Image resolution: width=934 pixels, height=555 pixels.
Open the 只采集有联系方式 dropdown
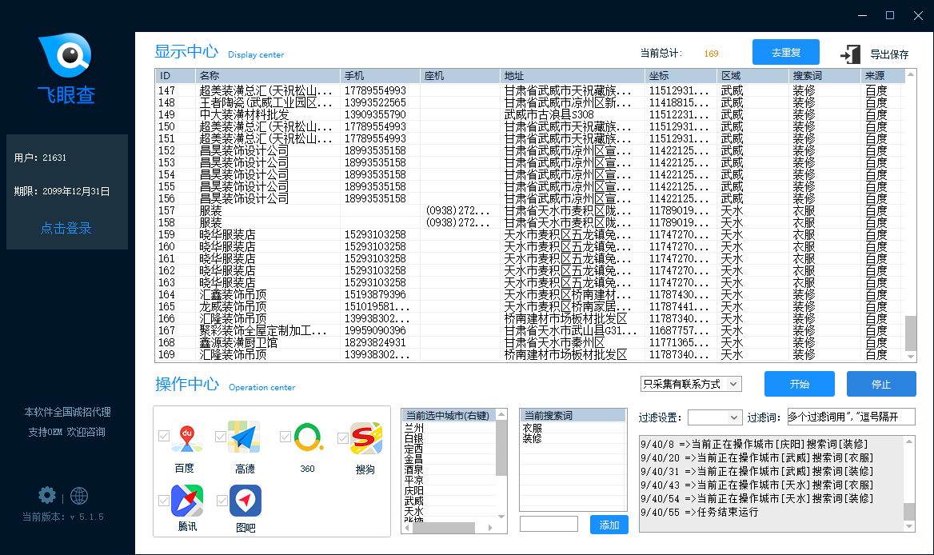click(691, 384)
